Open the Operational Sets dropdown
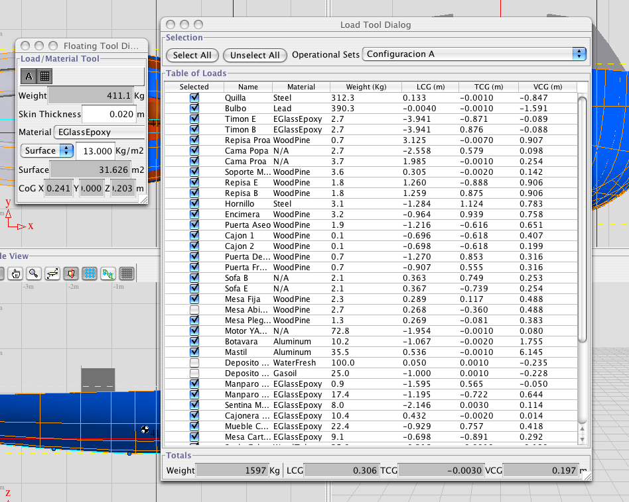 [475, 54]
